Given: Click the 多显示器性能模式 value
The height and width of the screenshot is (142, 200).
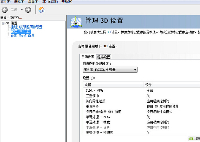Looking at the screenshot, I should coord(159,112).
